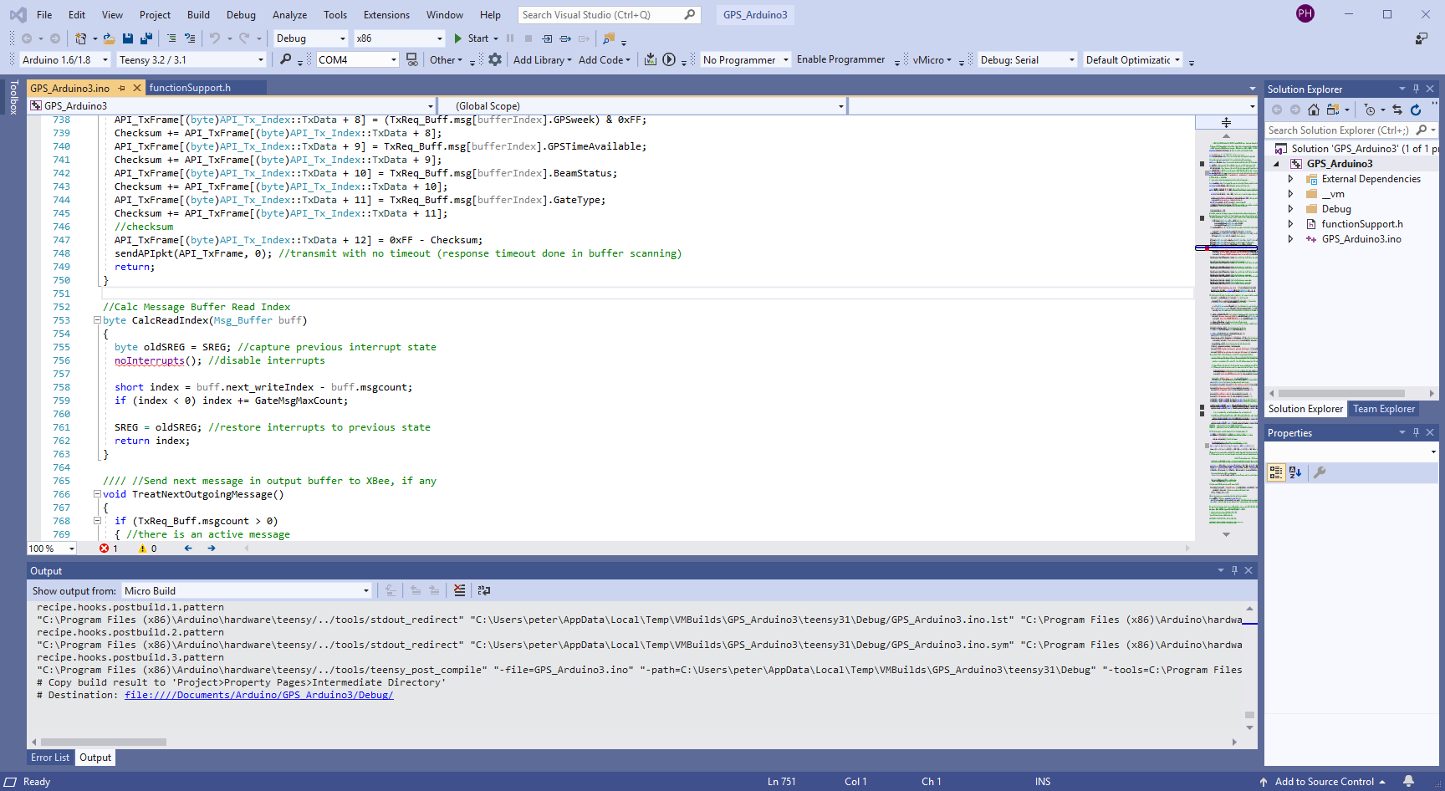Toggle auto-hide pin on Solution Explorer panel
This screenshot has width=1445, height=791.
1416,89
